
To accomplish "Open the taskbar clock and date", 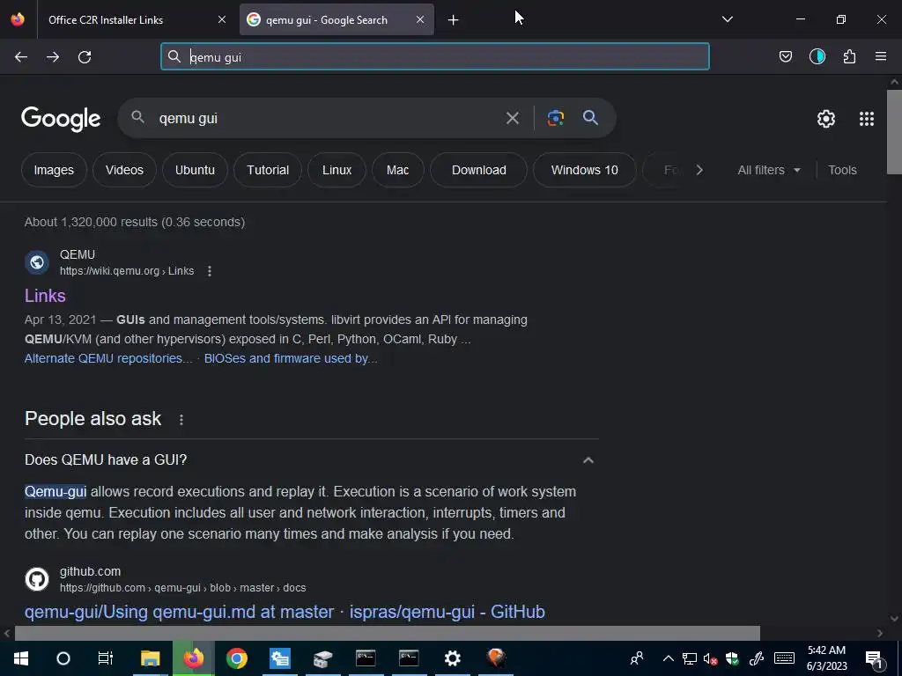I will tap(826, 658).
